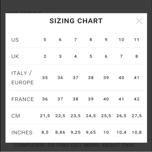
Task: Click the France row label
Action: [x=23, y=99]
